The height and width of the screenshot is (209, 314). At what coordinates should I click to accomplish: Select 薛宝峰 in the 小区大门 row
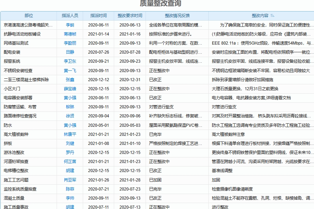click(x=69, y=88)
